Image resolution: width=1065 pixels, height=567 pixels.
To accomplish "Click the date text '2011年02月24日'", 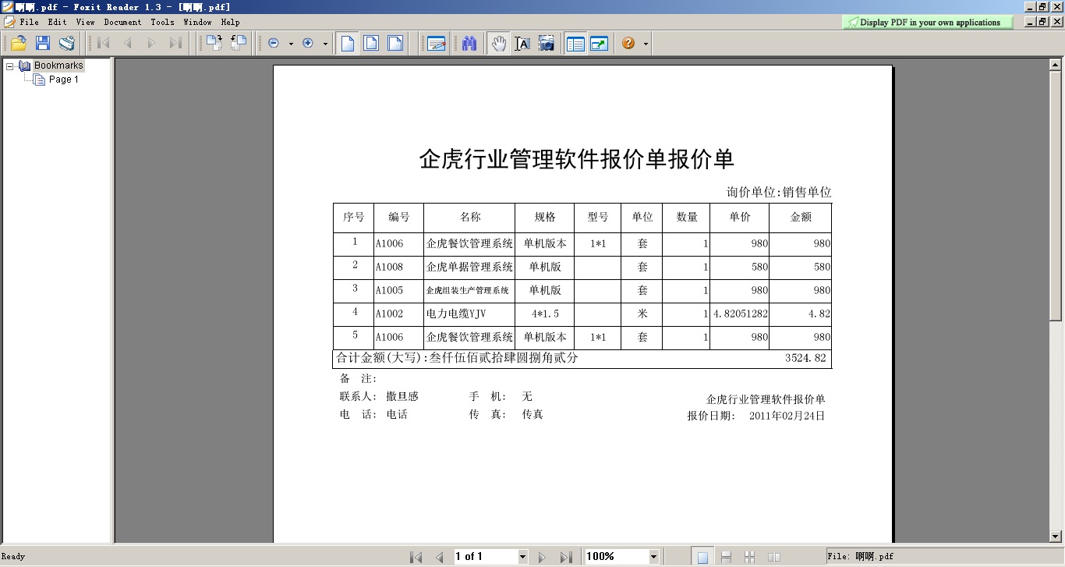I will click(x=787, y=416).
